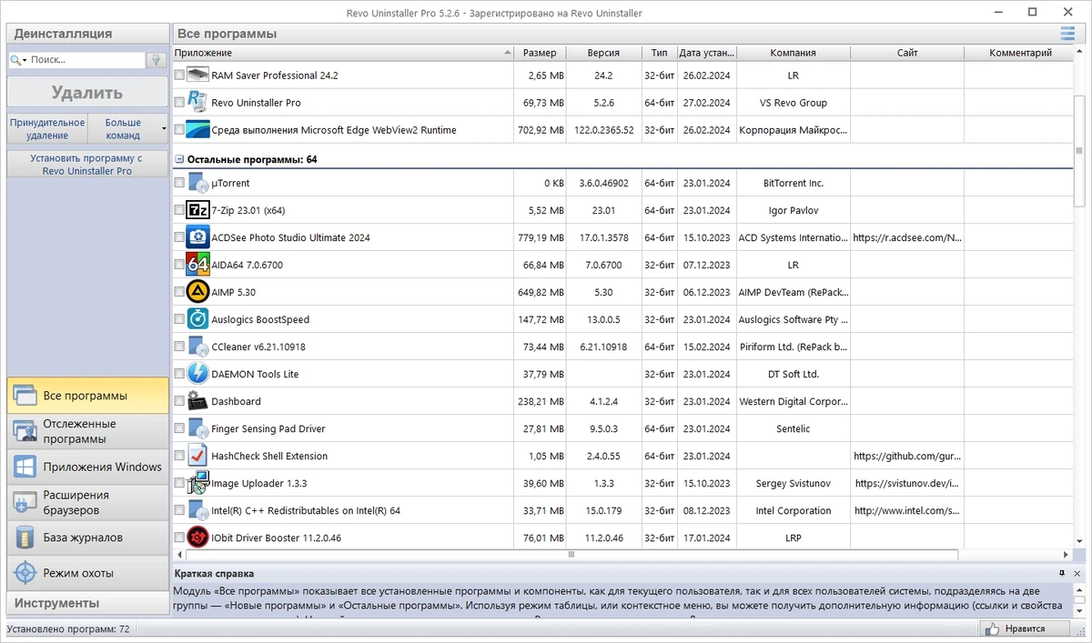Viewport: 1092px width, 643px height.
Task: Open Приложения Windows section
Action: 88,467
